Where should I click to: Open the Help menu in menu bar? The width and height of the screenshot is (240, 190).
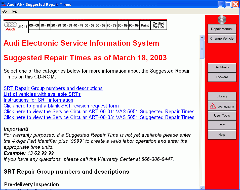[x=14, y=11]
